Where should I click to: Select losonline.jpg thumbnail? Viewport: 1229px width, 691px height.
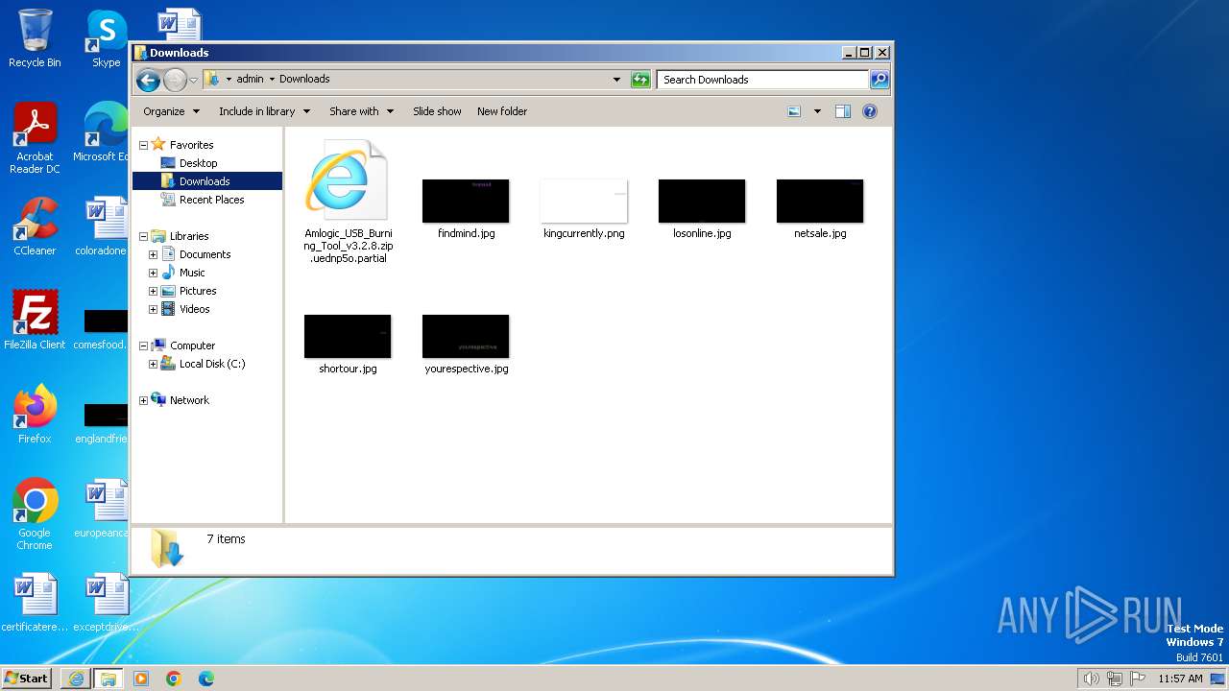tap(702, 201)
